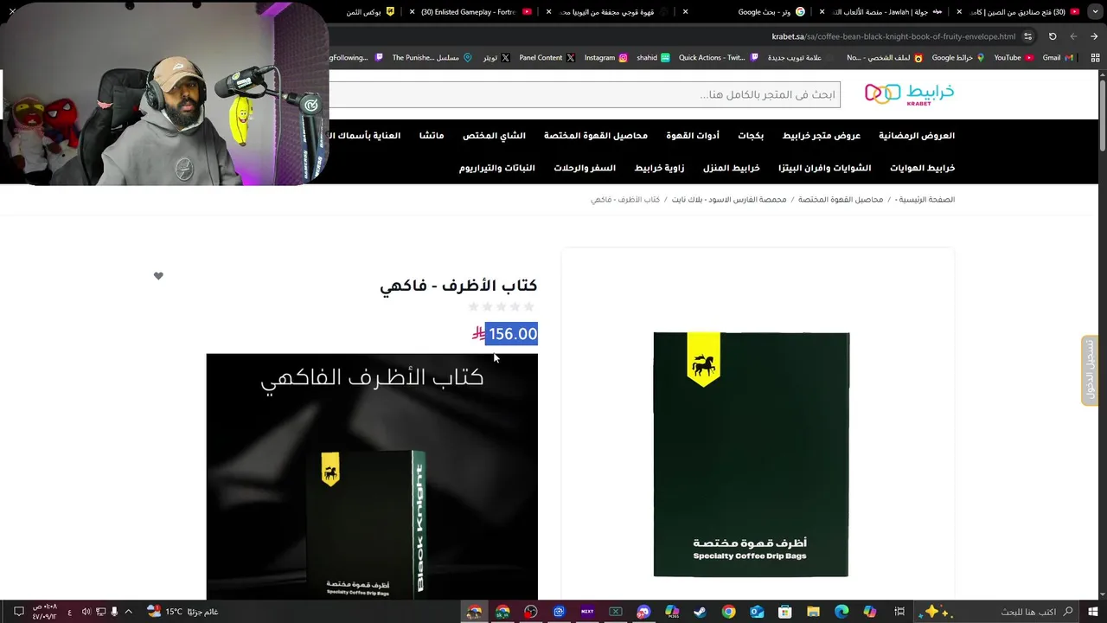Add product to wishlist heart icon
Screen dimensions: 1107x623
[x=158, y=276]
